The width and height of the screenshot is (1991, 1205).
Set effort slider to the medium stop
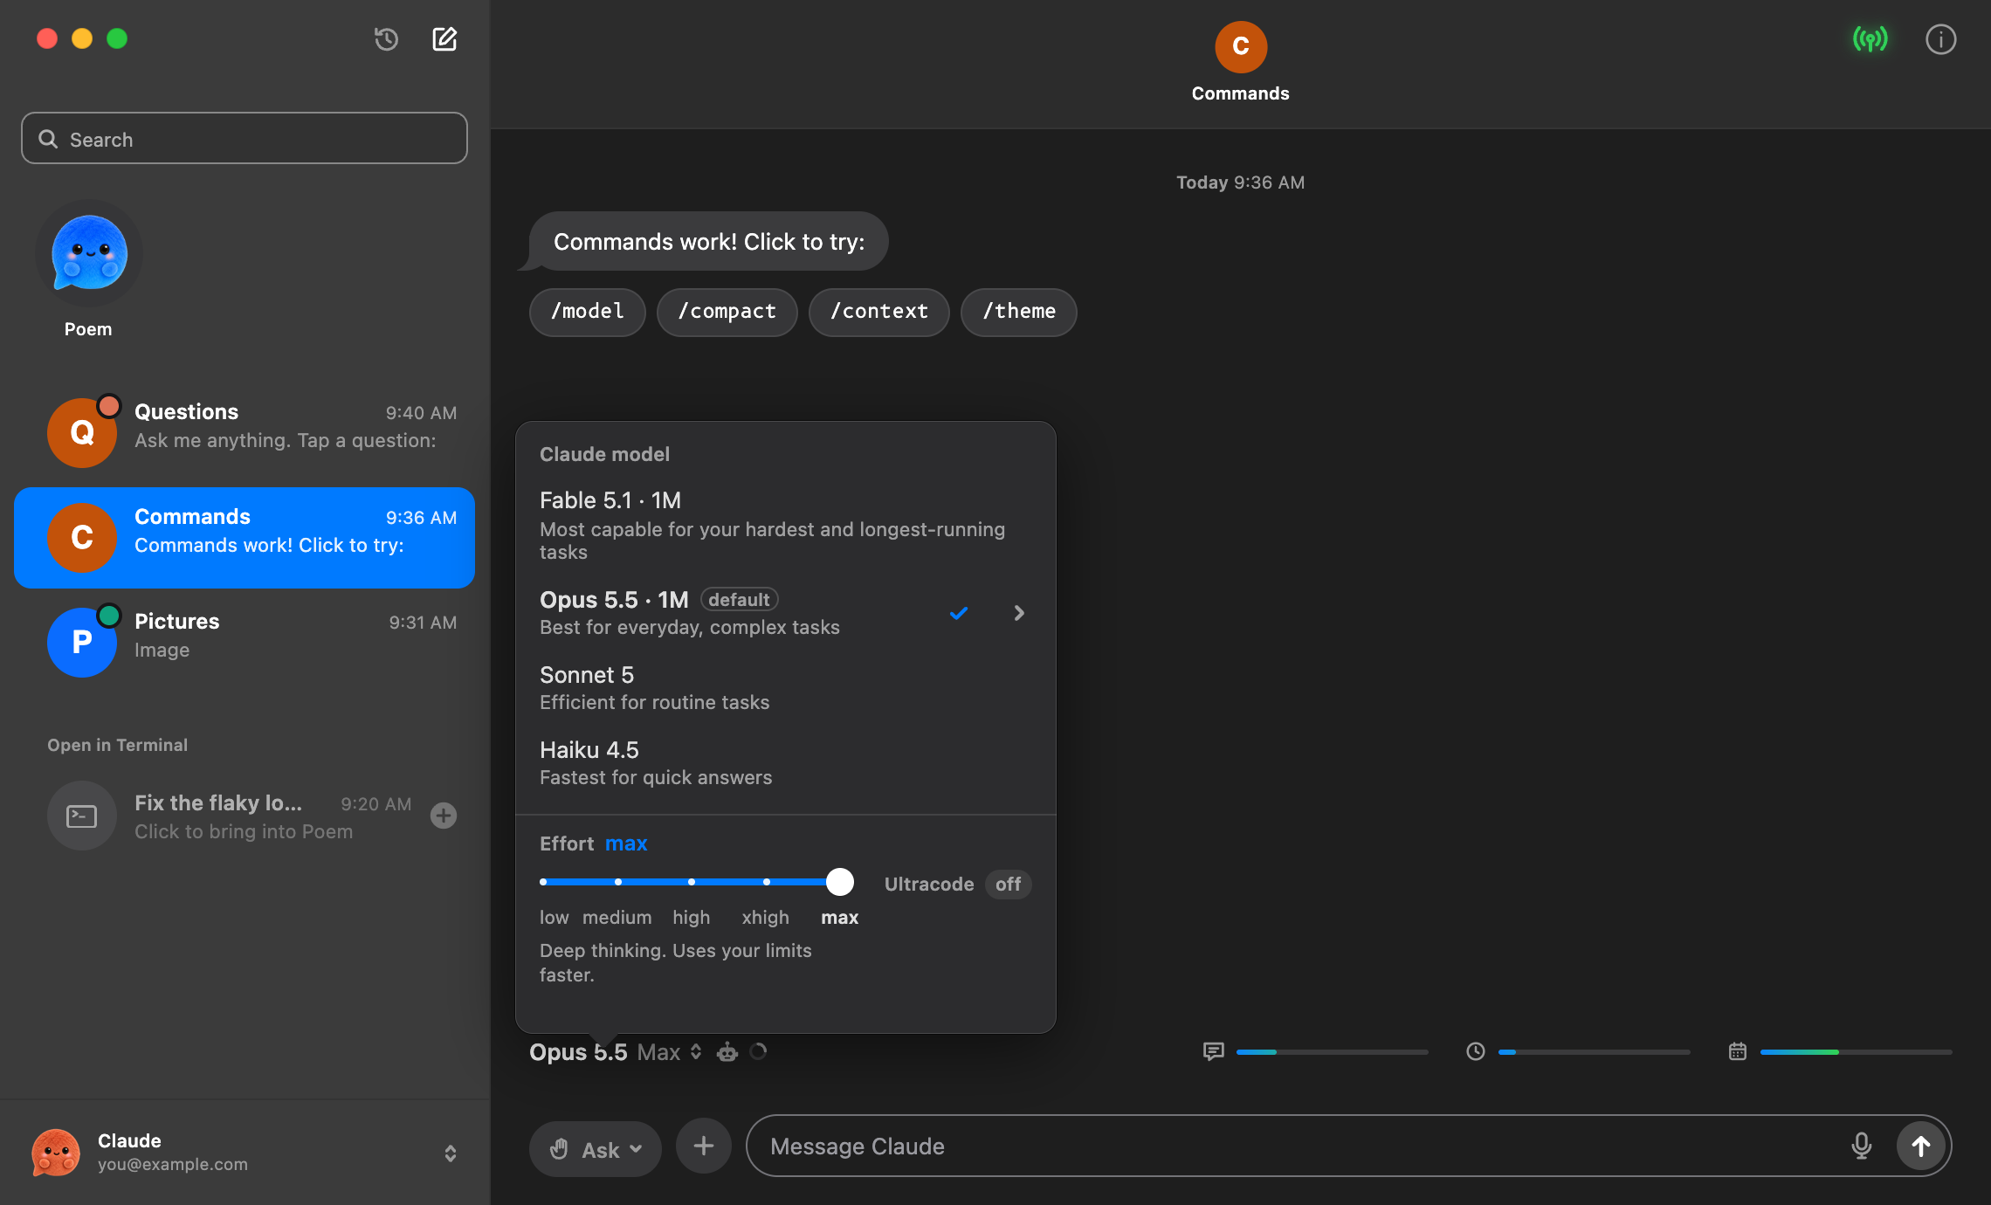coord(617,882)
